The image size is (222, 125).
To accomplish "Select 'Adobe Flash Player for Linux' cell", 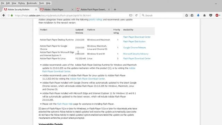I will (x=53, y=59).
